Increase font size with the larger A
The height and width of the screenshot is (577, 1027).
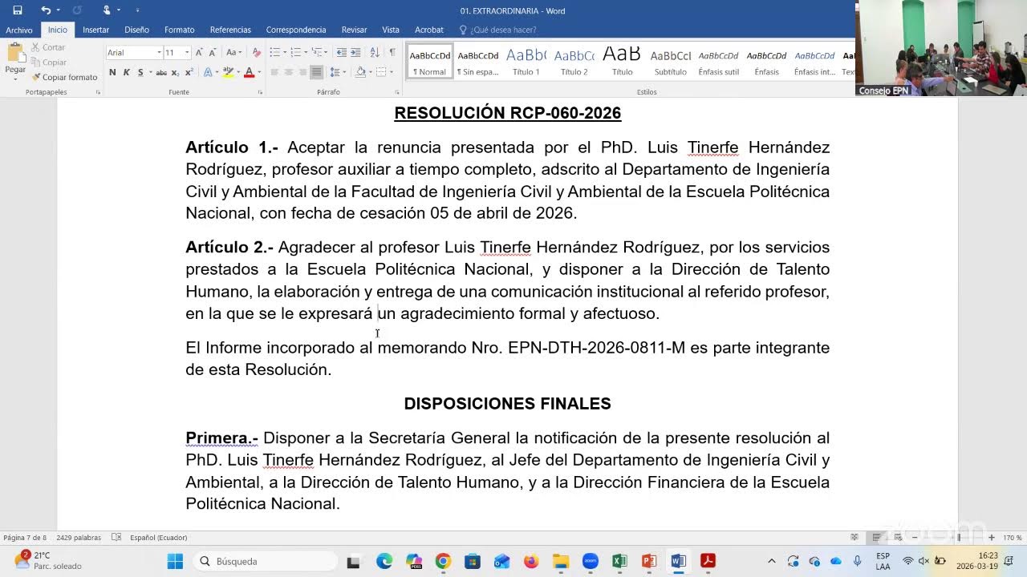tap(199, 52)
